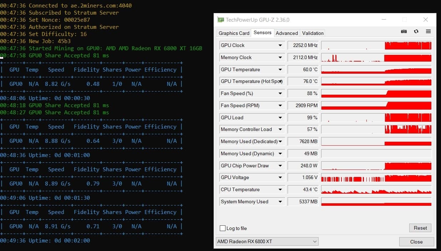Screen dimensions: 441x251
Task: Click the GPU Clock history graph
Action: click(376, 45)
